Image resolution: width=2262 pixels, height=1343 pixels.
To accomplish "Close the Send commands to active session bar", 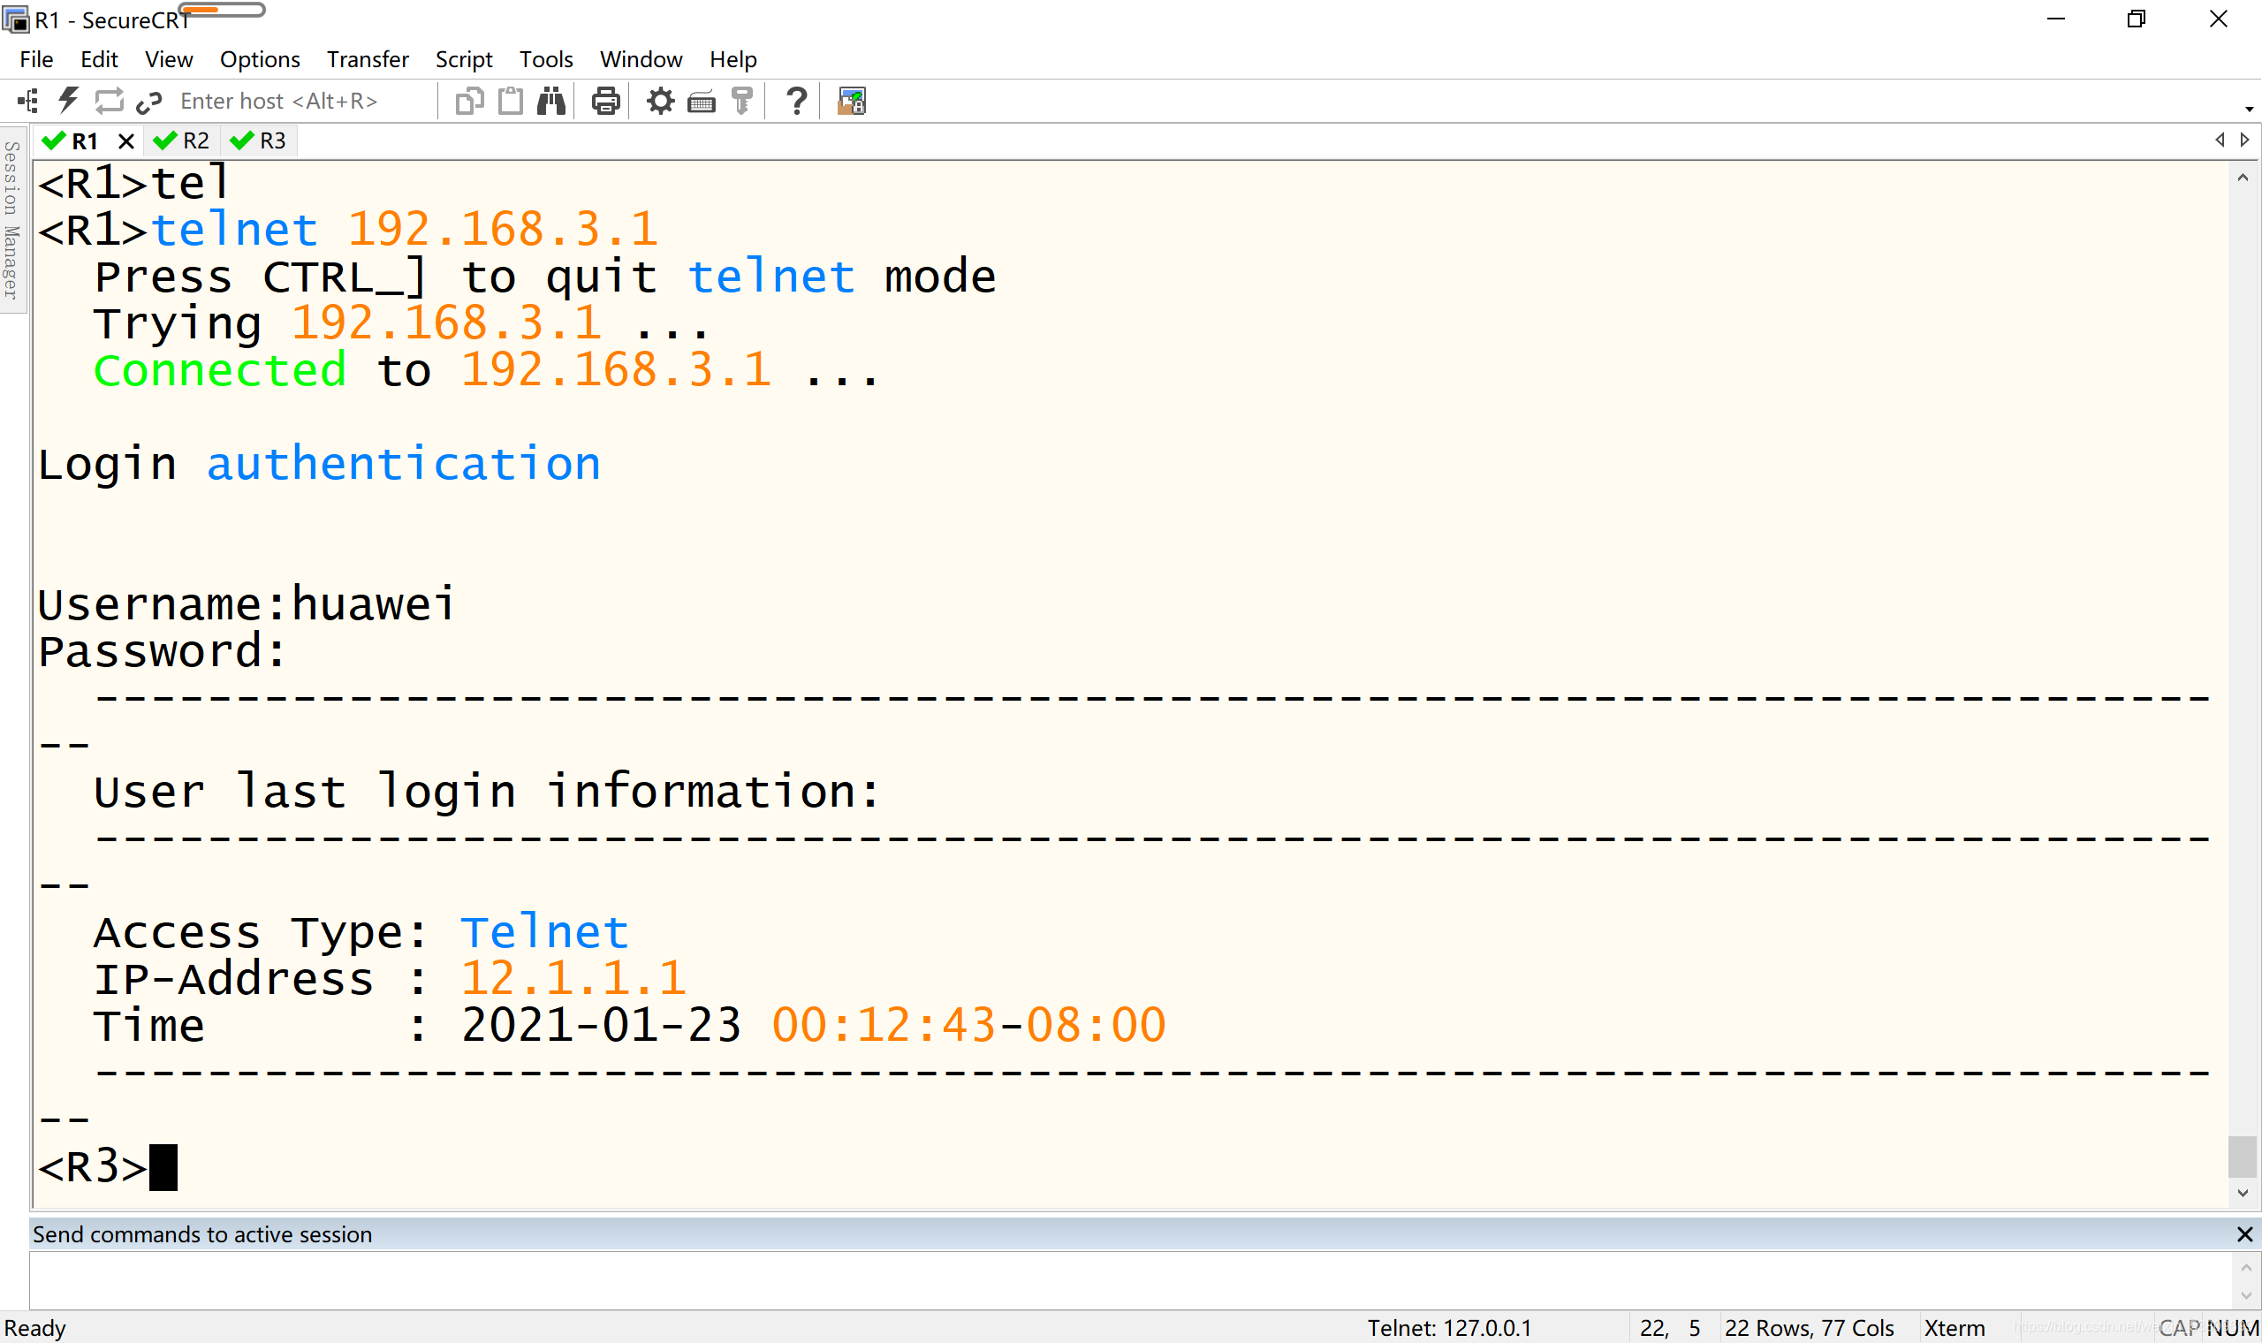I will click(x=2244, y=1233).
